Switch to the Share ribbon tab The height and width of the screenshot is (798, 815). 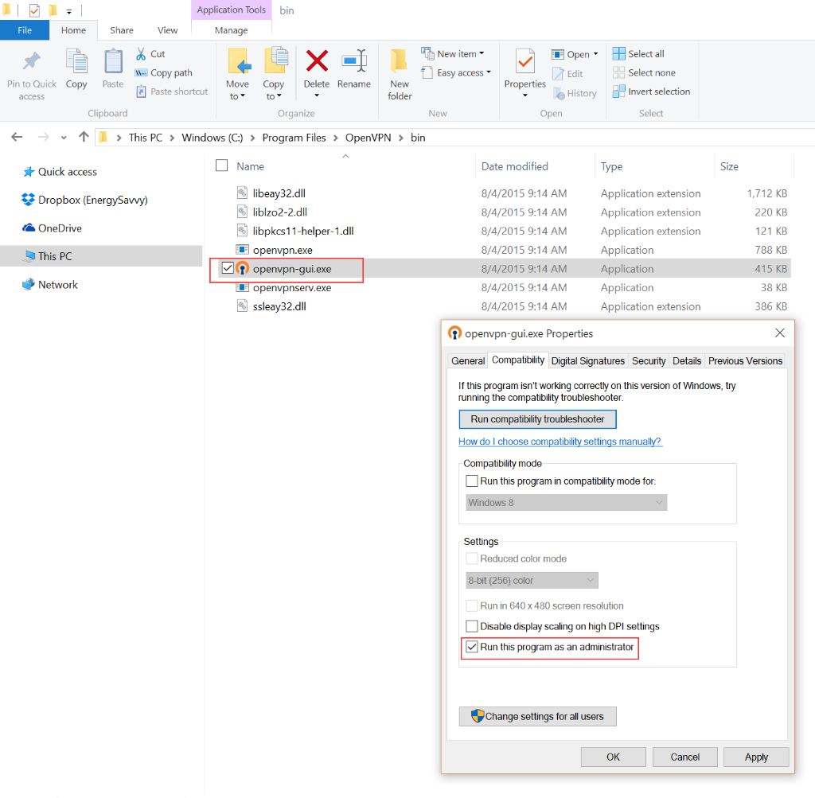[x=122, y=30]
